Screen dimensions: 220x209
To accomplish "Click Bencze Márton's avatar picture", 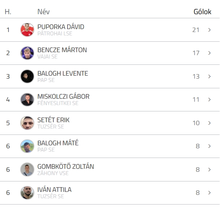I will click(27, 53).
